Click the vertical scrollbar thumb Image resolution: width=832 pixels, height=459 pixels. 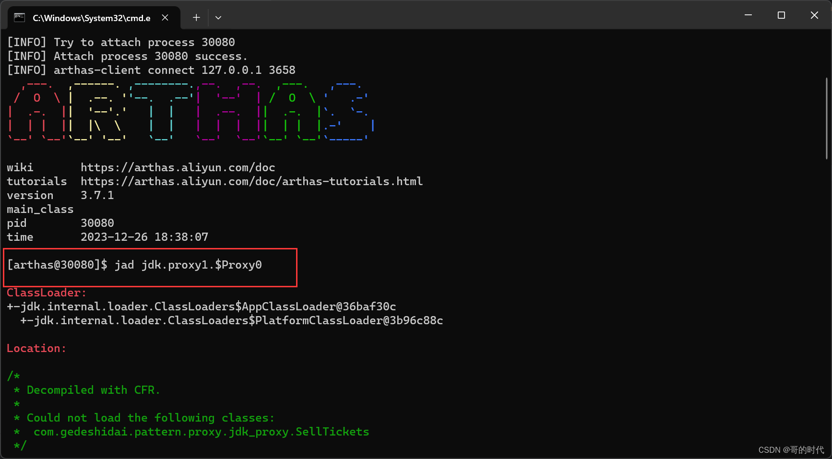coord(826,118)
